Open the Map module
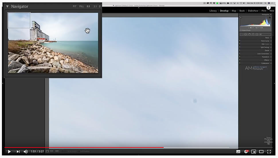Image resolution: width=278 pixels, height=158 pixels. [234, 11]
